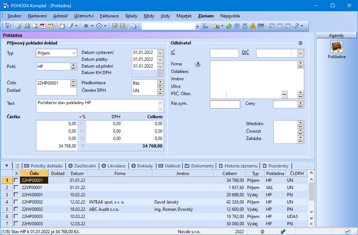This screenshot has width=358, height=235.
Task: Click the new record icon with star
Action: [x=62, y=26]
